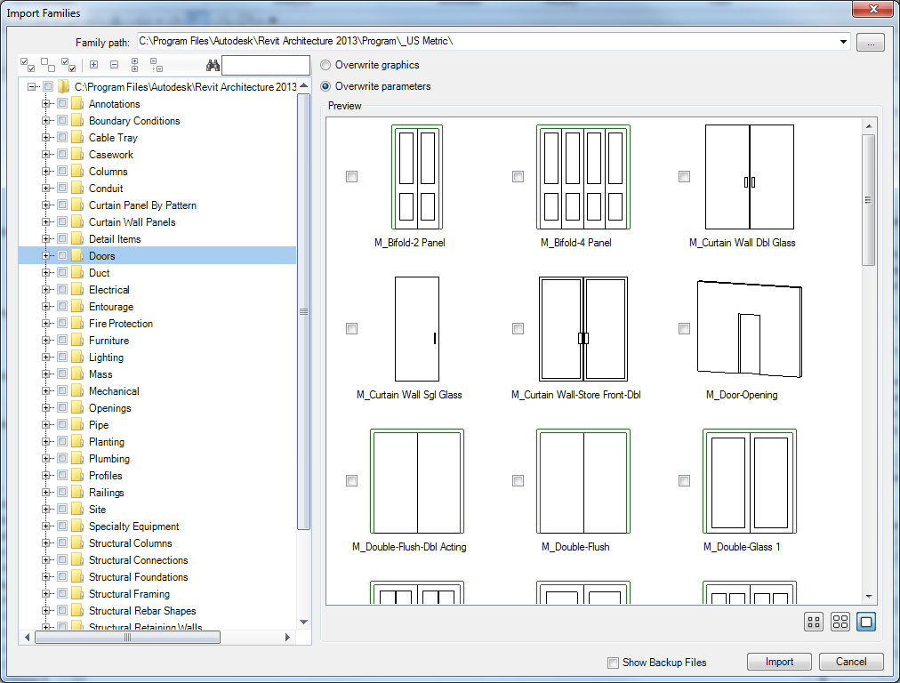900x683 pixels.
Task: Click the binoculars search icon
Action: [x=213, y=65]
